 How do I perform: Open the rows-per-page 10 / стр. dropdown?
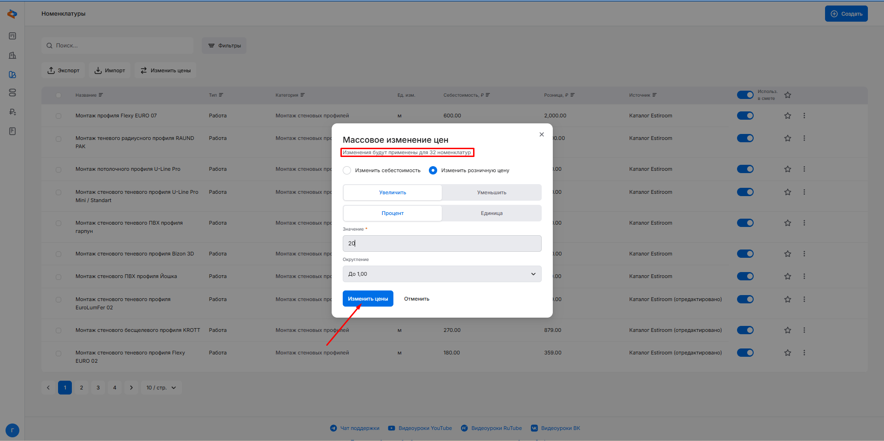point(161,388)
